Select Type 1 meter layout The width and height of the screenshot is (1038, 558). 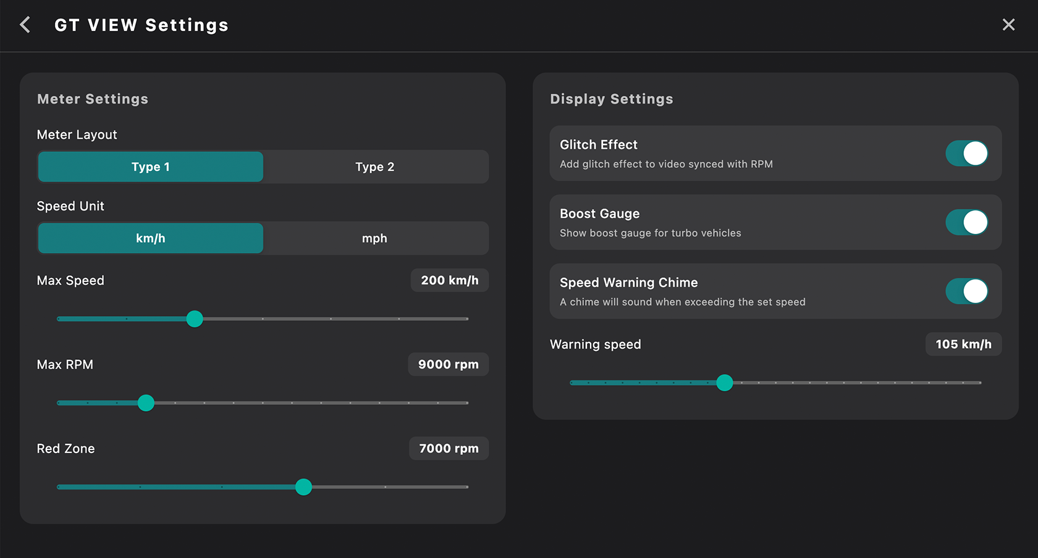click(x=150, y=167)
